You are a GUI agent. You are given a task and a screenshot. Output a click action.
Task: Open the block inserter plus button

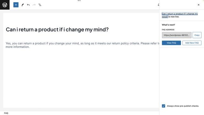pos(16,5)
